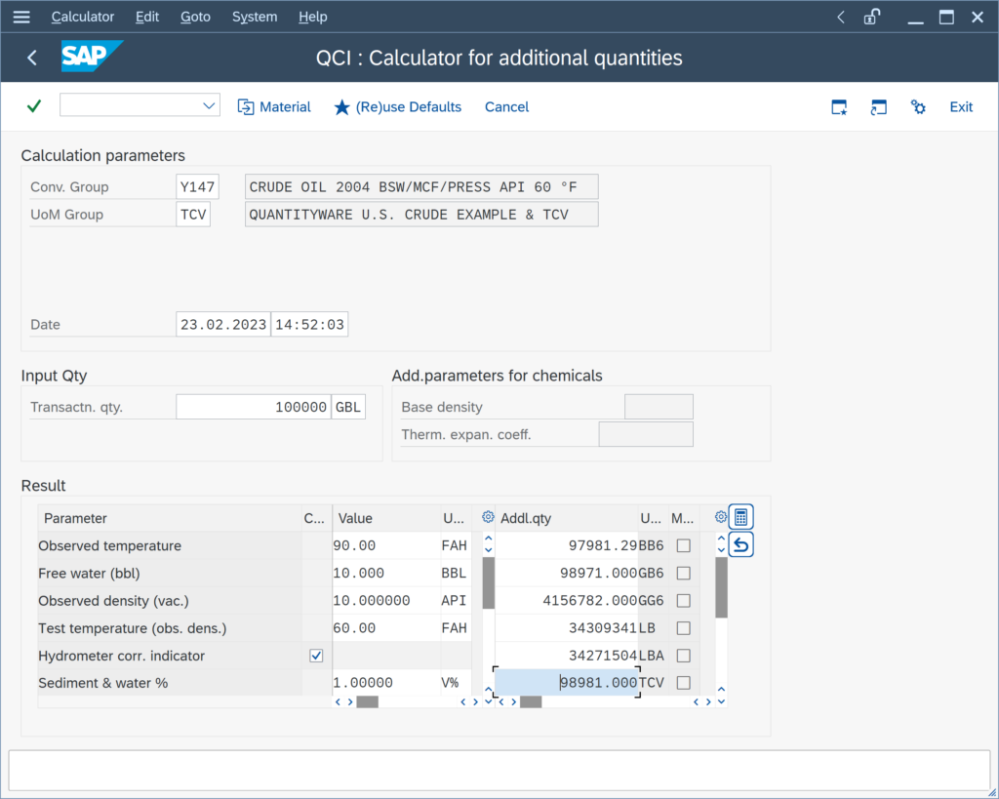Tick the checkbox in the GB6 row

click(684, 573)
